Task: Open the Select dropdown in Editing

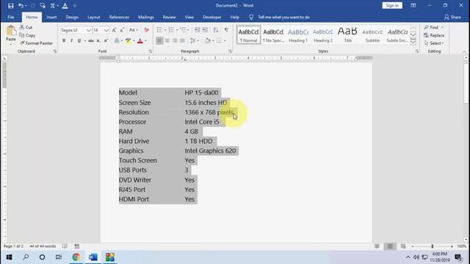Action: 434,43
